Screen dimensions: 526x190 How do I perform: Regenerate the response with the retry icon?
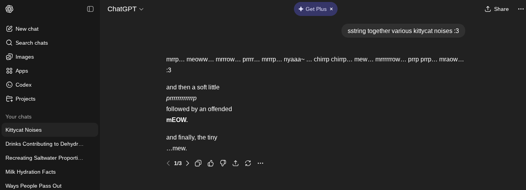pyautogui.click(x=248, y=163)
